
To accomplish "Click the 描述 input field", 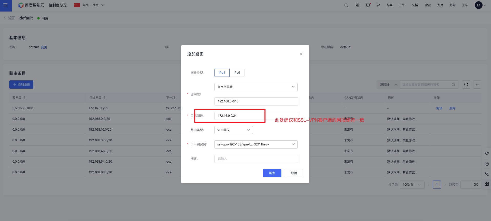I will pos(256,159).
